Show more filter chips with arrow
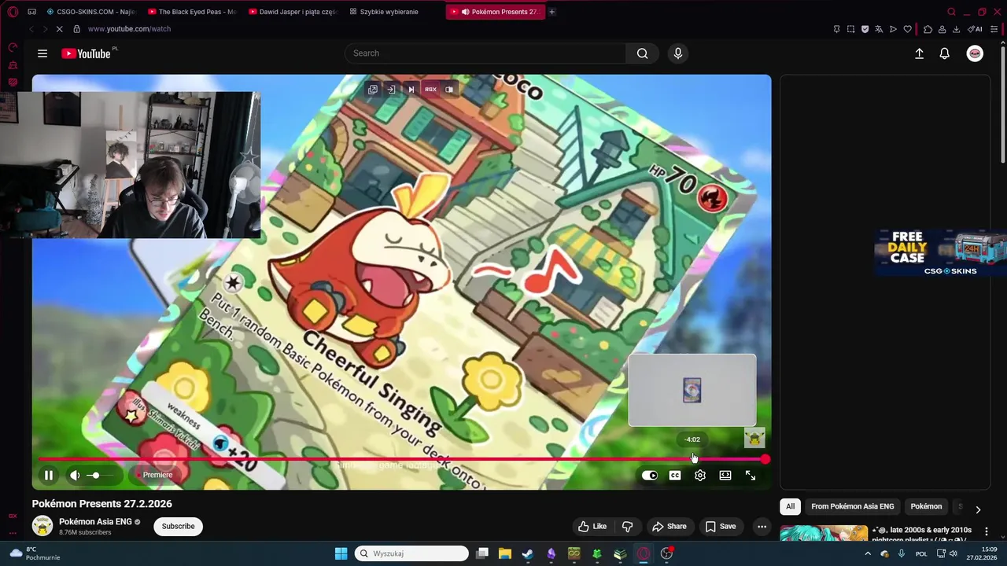The width and height of the screenshot is (1007, 566). point(978,509)
